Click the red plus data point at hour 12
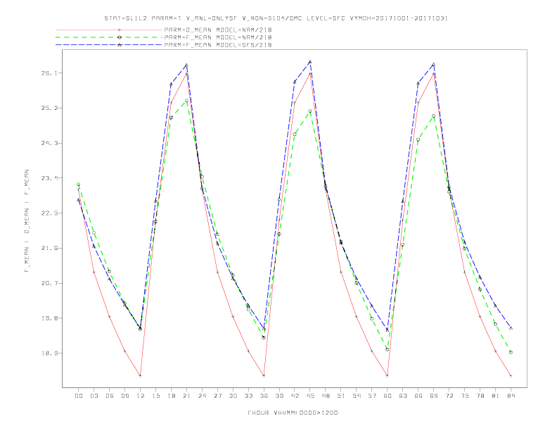Viewport: 557px width, 431px height. click(141, 375)
